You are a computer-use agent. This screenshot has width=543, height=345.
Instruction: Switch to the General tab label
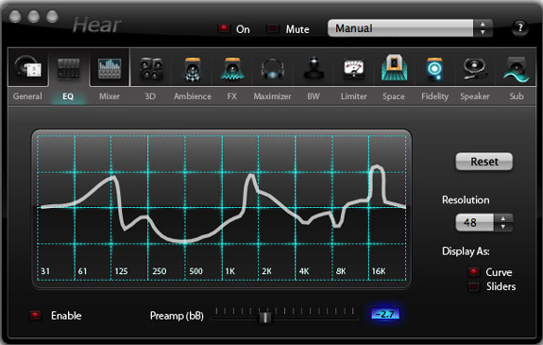pyautogui.click(x=27, y=96)
